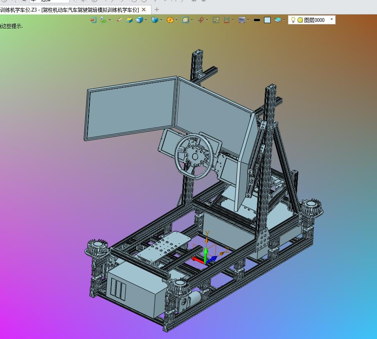
Task: Click the black line color swatch
Action: click(257, 20)
